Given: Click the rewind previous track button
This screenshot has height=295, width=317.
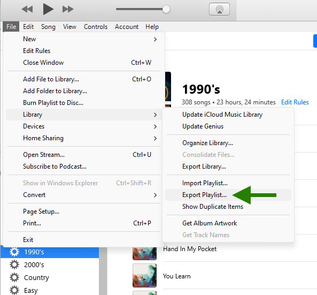Looking at the screenshot, I should point(27,9).
